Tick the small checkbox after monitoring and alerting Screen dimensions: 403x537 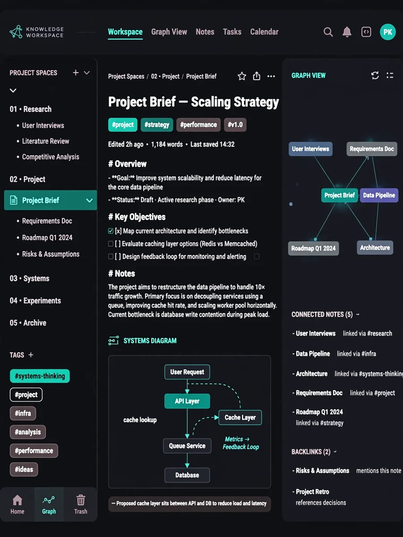257,256
